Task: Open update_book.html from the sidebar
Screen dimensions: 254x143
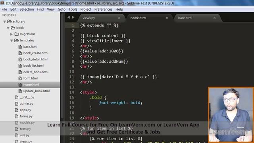Action: coord(37,91)
